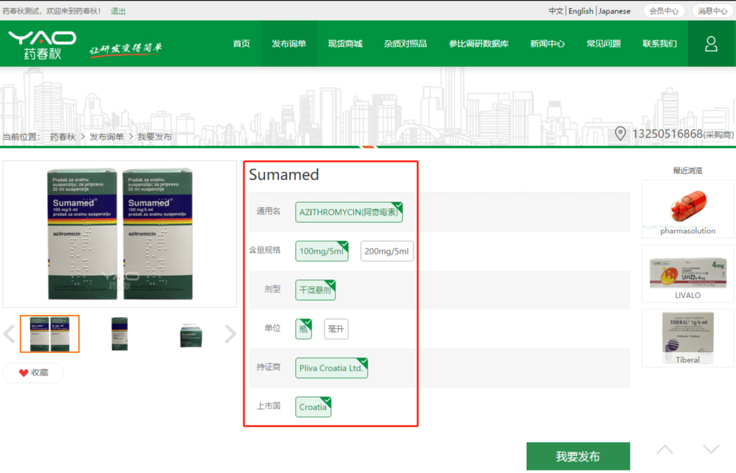This screenshot has width=736, height=473.
Task: Click the 药春秋 breadcrumb link
Action: click(x=63, y=137)
